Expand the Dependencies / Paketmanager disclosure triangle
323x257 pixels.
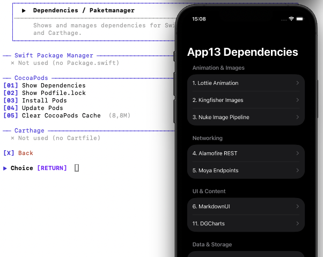(24, 11)
